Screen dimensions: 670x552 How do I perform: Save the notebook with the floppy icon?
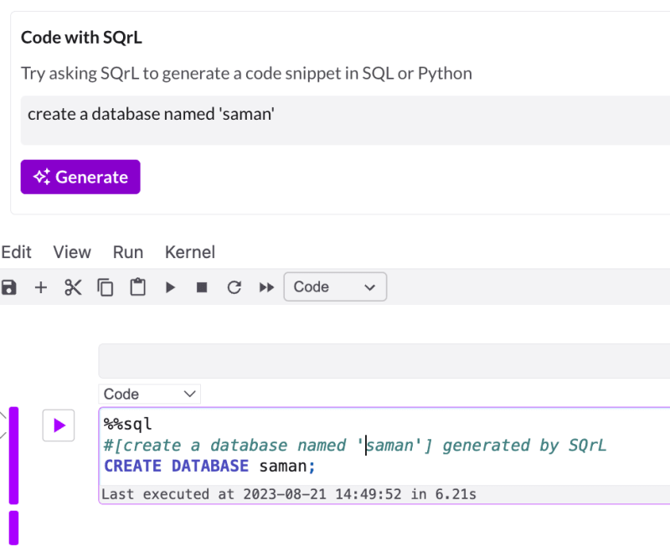coord(8,287)
